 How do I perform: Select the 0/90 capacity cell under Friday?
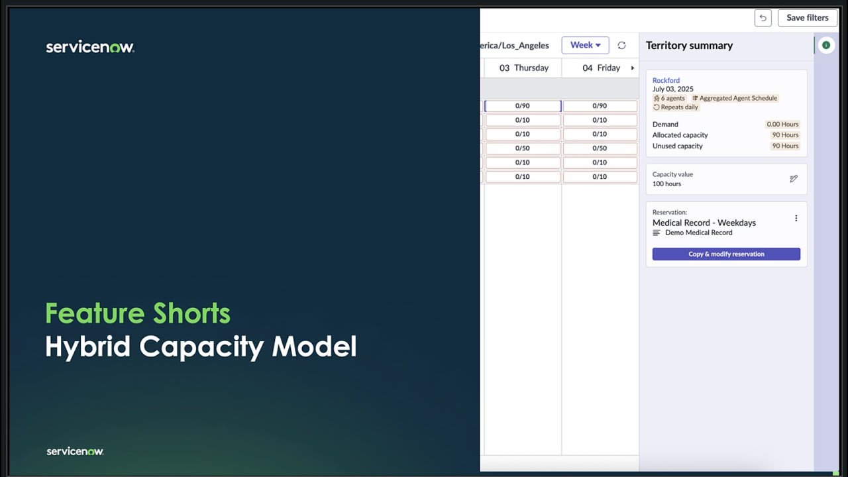click(600, 105)
